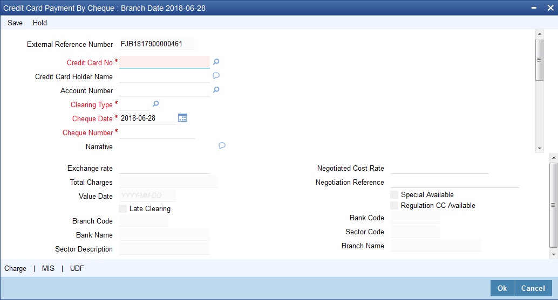Click the Cancel button
This screenshot has height=300, width=558.
tap(533, 288)
